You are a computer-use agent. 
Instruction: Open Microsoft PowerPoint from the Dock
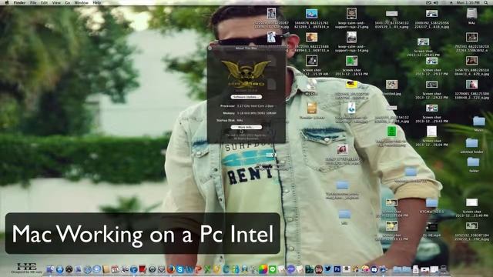(x=198, y=269)
